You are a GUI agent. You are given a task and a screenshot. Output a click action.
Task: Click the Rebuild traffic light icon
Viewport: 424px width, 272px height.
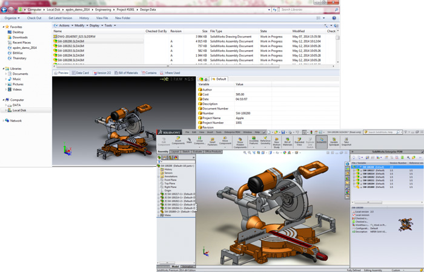[311, 132]
